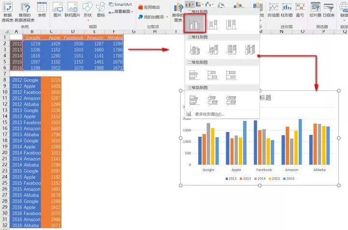Click the chart title (标题) text
Screen dimensions: 348x230
pos(265,98)
